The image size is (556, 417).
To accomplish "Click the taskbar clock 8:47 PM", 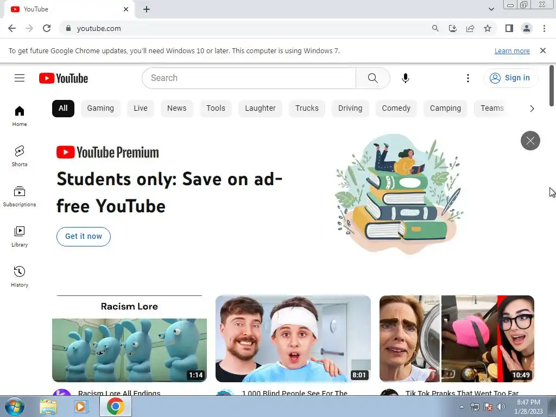I will click(528, 402).
